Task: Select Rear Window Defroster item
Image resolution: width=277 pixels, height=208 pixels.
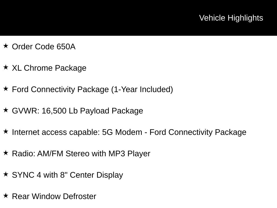Action: tap(54, 197)
